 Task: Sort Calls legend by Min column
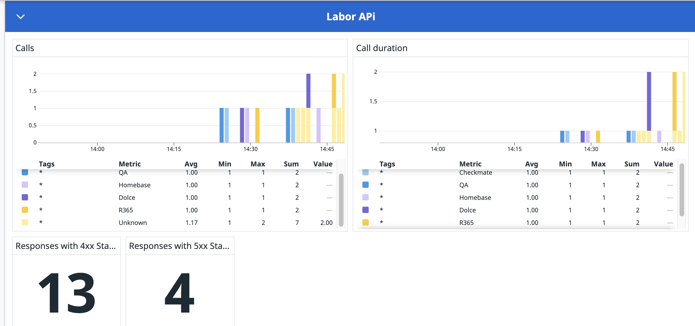click(225, 164)
